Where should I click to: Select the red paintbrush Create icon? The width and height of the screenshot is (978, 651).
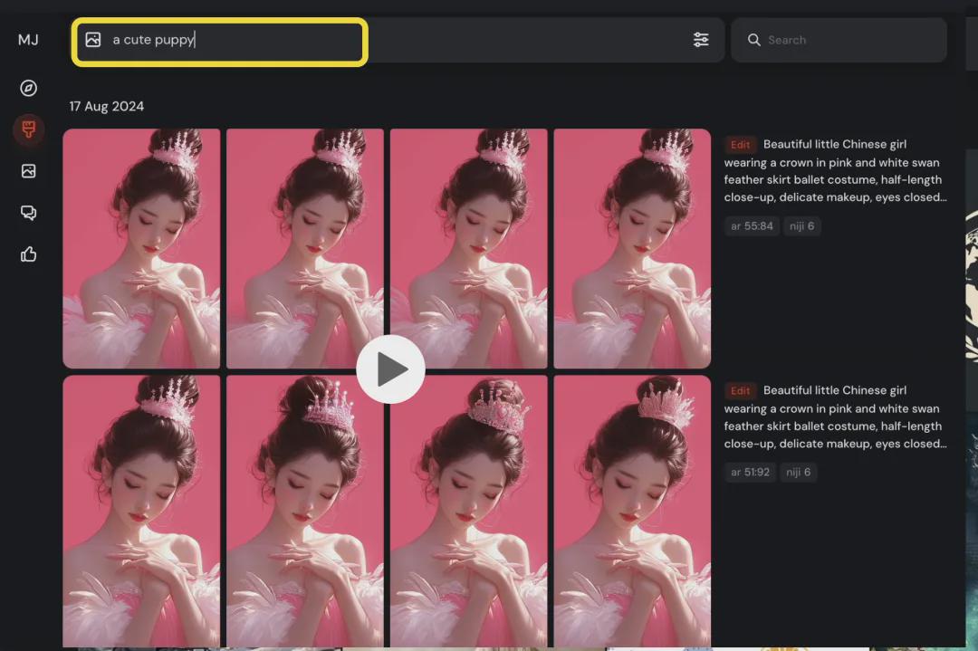pyautogui.click(x=27, y=129)
